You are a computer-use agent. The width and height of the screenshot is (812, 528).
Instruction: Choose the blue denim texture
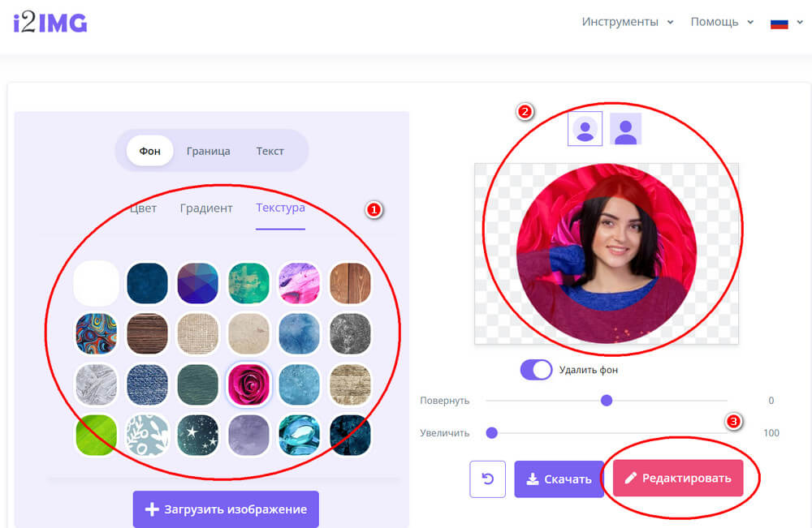(147, 384)
